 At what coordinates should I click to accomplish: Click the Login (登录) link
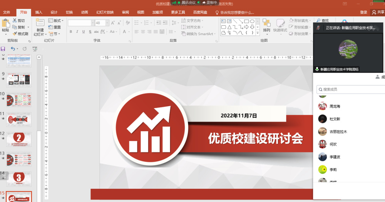click(x=363, y=12)
